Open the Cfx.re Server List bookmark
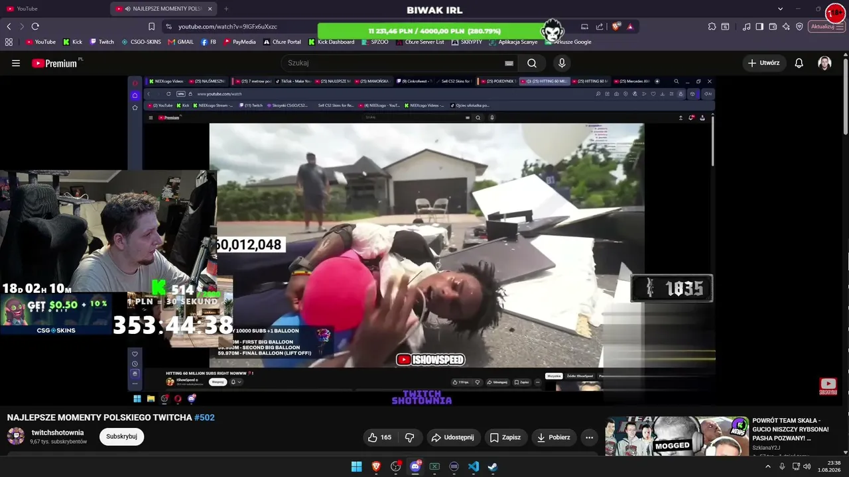The width and height of the screenshot is (849, 477). 420,42
